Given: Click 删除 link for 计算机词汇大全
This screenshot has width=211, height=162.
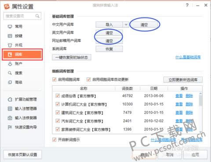Looking at the screenshot, I should click(x=189, y=104).
